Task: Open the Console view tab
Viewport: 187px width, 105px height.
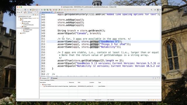Action: click(x=54, y=78)
